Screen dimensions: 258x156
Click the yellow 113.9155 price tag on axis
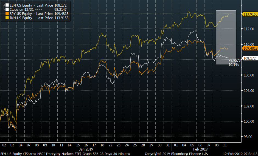(x=250, y=14)
